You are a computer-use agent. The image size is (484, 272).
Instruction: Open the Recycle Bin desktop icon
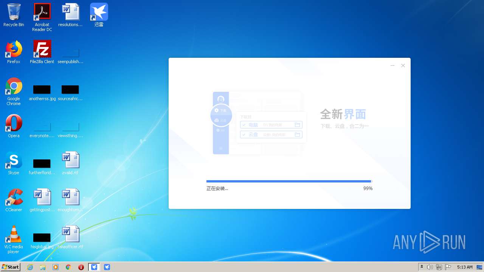point(14,15)
